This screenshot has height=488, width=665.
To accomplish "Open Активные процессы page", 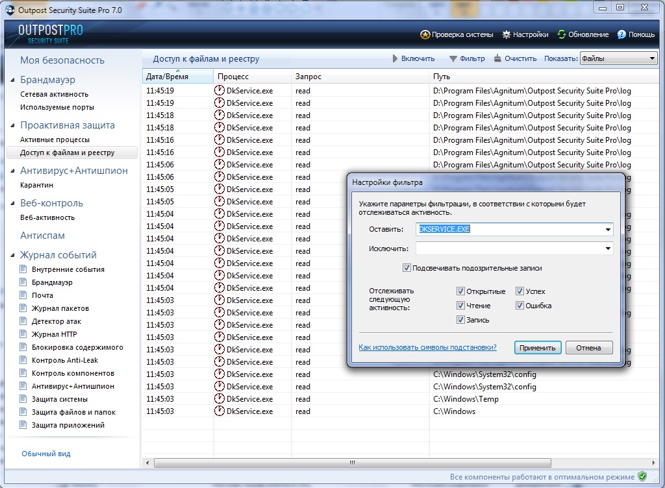I will 55,140.
